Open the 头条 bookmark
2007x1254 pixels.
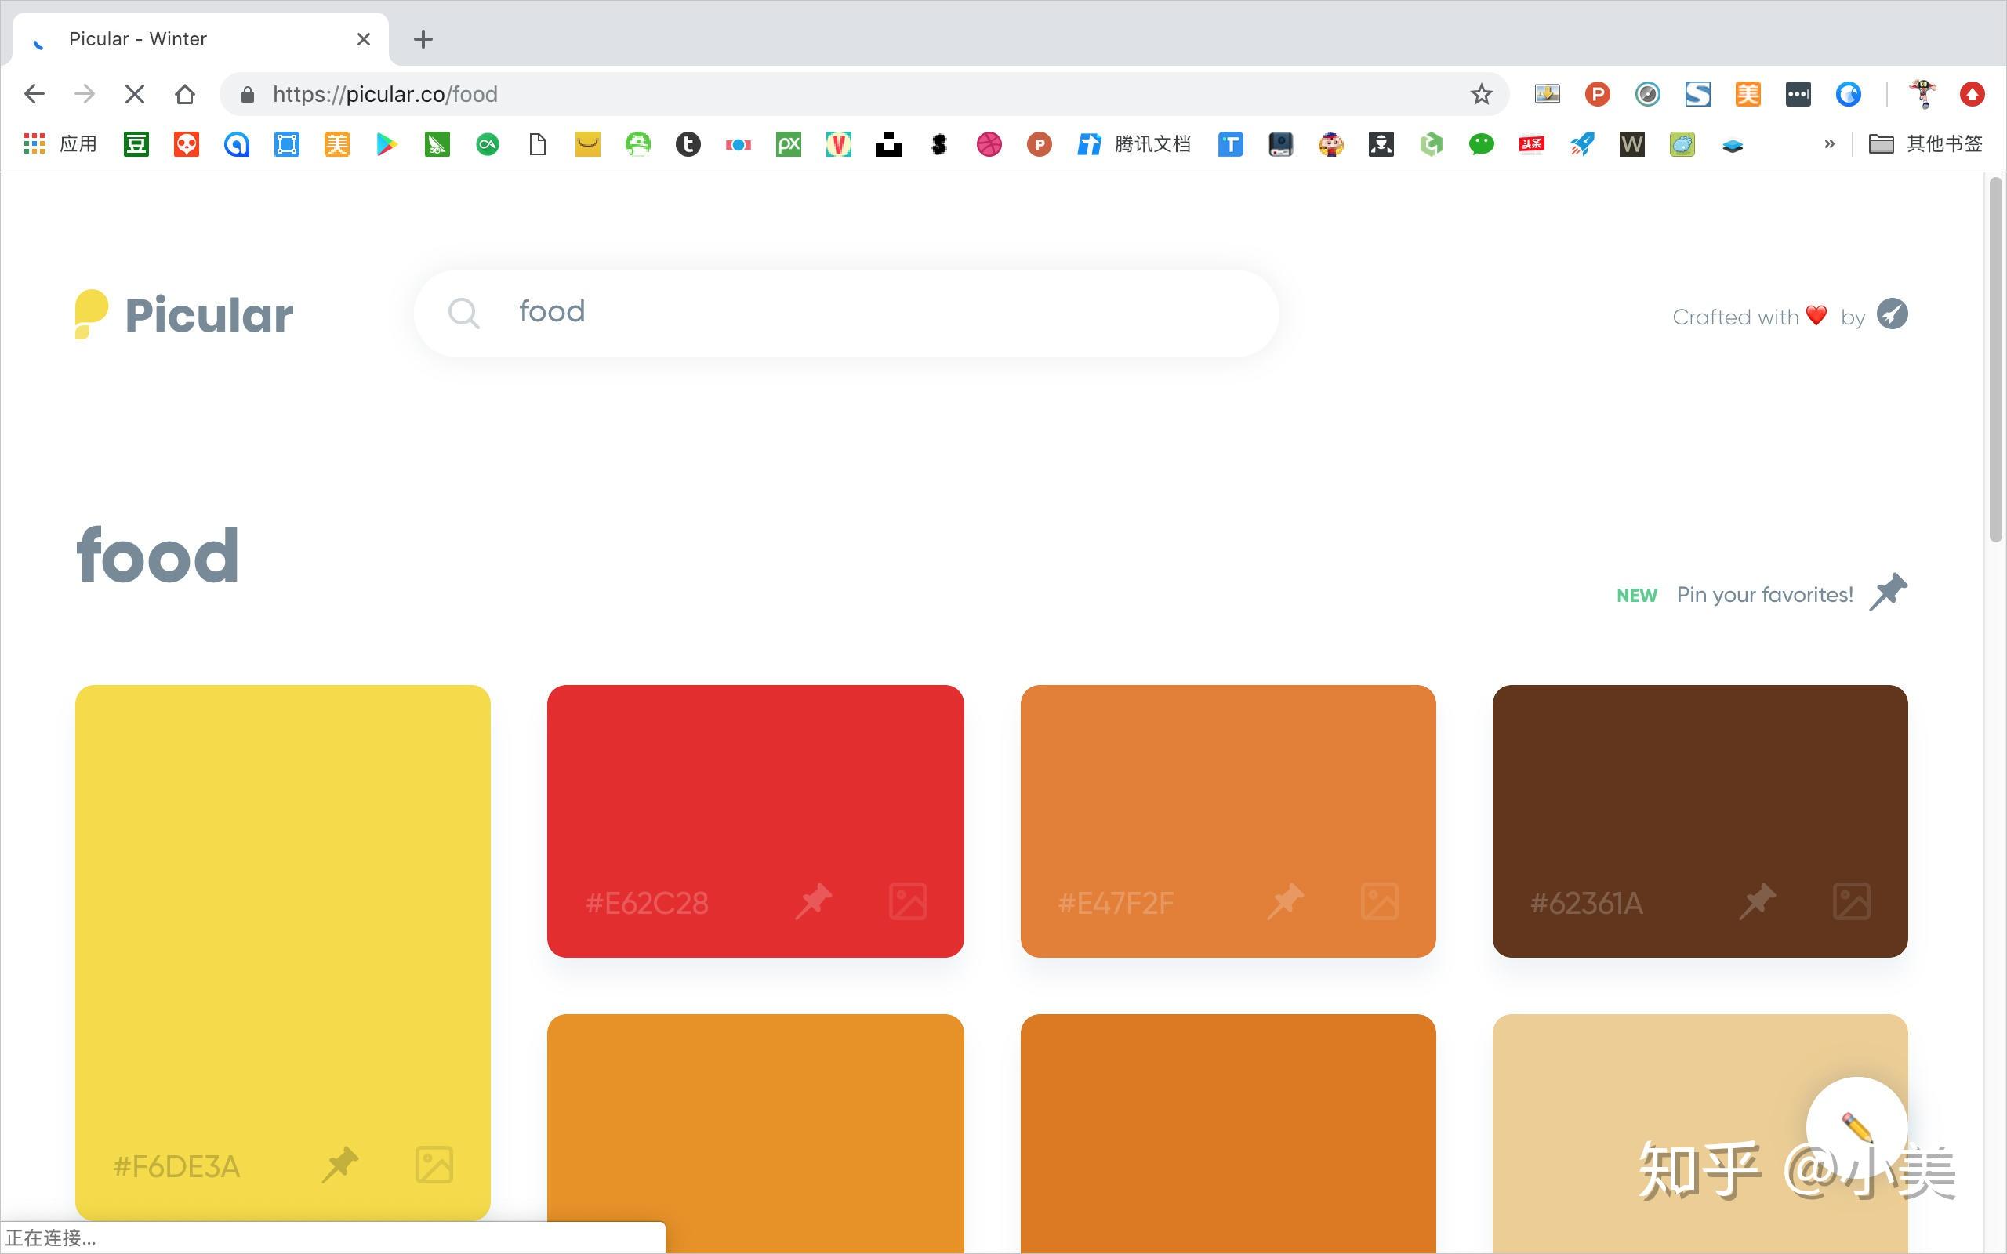(1531, 144)
